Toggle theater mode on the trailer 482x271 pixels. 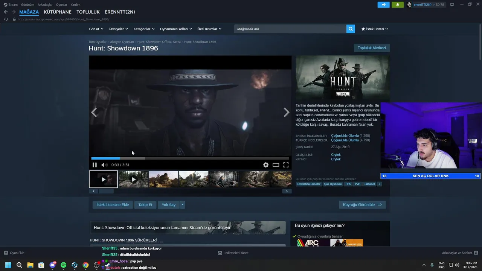point(276,165)
